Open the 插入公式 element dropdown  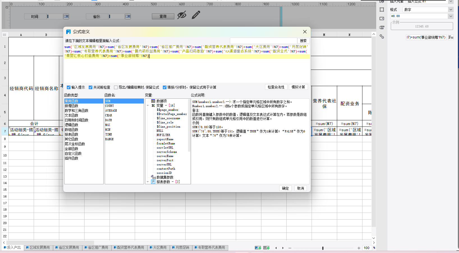click(451, 1)
